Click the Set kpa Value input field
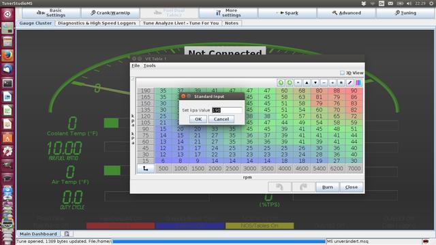 [x=227, y=110]
